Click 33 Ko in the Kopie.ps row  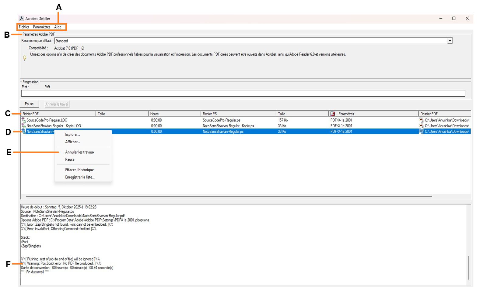pos(282,126)
